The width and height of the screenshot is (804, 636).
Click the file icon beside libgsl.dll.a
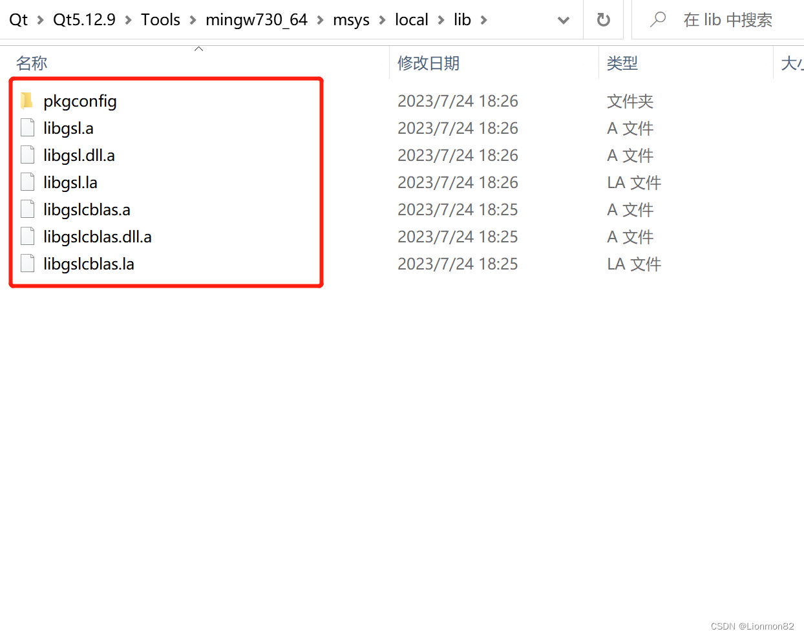click(x=27, y=154)
